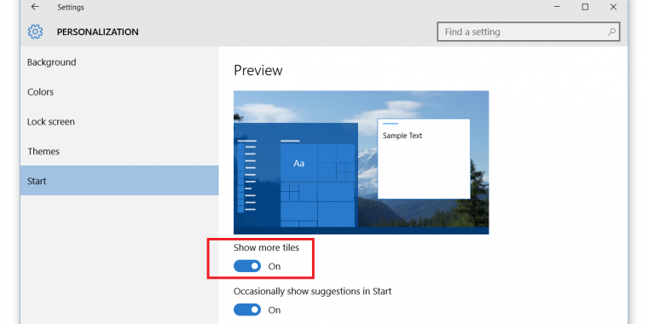
Task: Disable Occasionally show suggestions in Start
Action: pyautogui.click(x=247, y=310)
